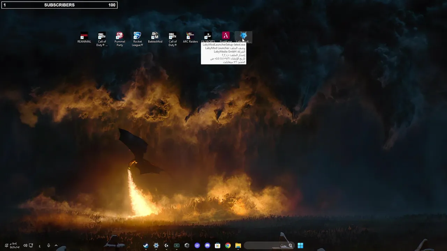Open the Windows Start menu
The height and width of the screenshot is (251, 447).
coord(300,245)
